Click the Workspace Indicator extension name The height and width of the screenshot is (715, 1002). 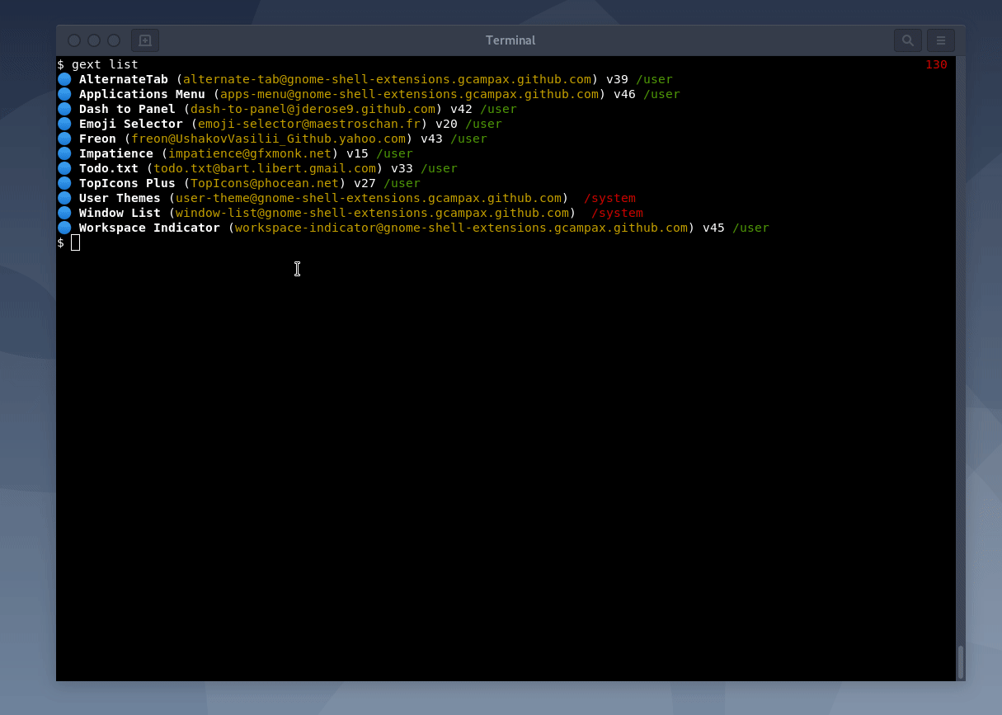[x=149, y=228]
